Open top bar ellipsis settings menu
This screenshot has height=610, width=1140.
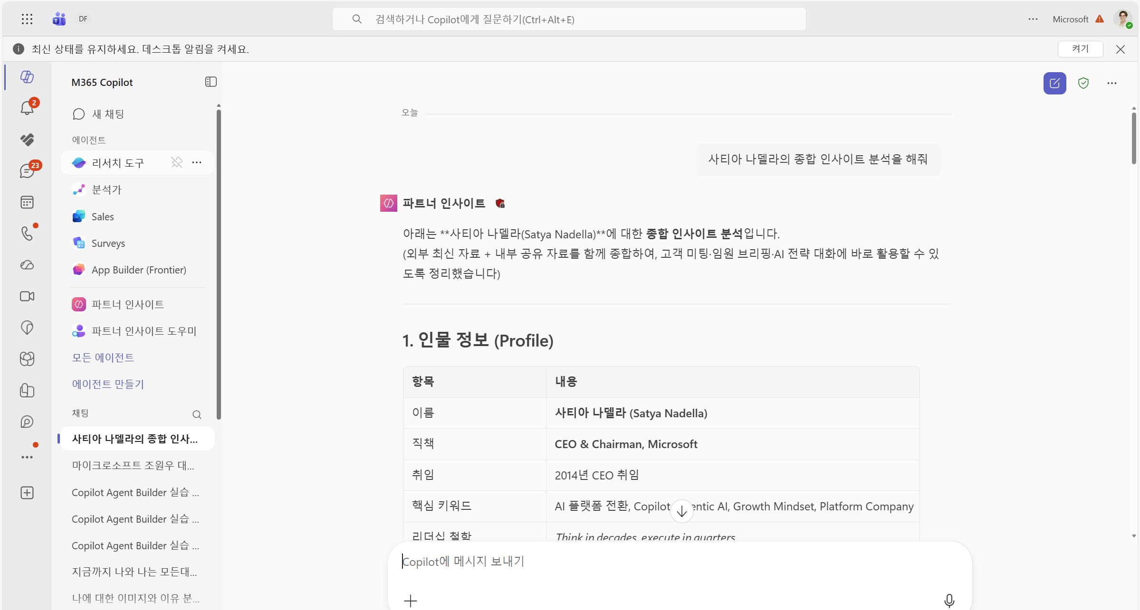pyautogui.click(x=1033, y=19)
